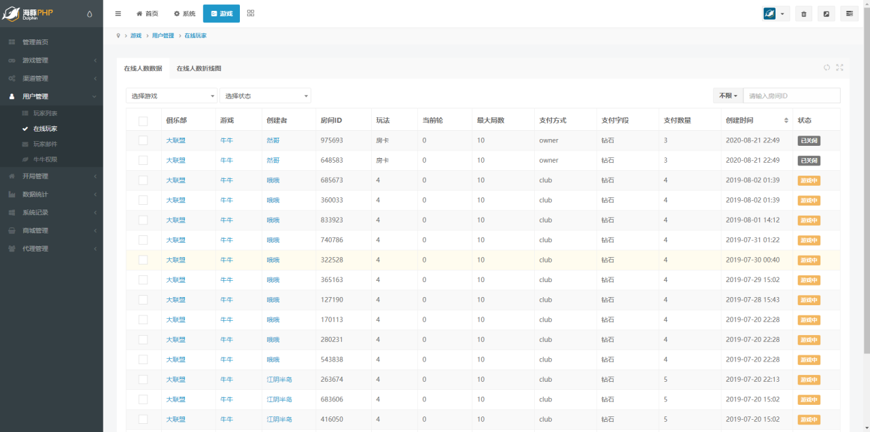The image size is (870, 432).
Task: Click the water drop theme icon
Action: point(90,14)
